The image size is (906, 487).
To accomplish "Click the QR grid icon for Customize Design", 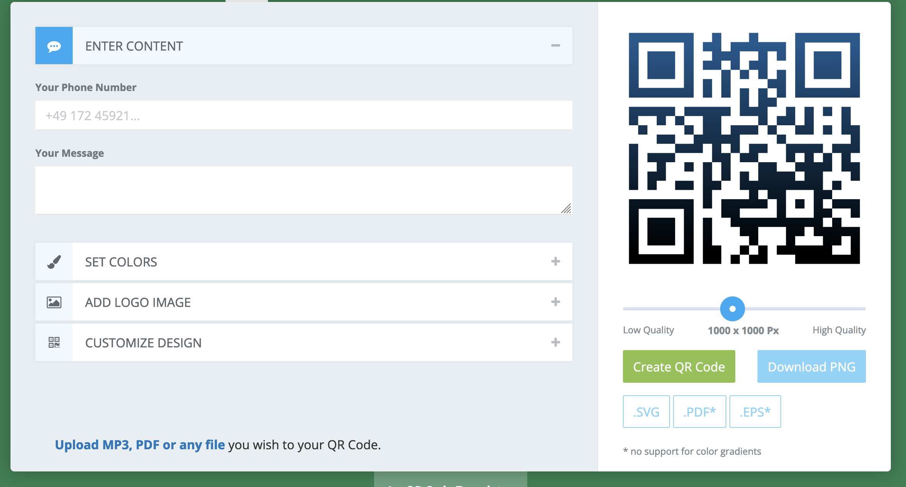I will [x=54, y=343].
